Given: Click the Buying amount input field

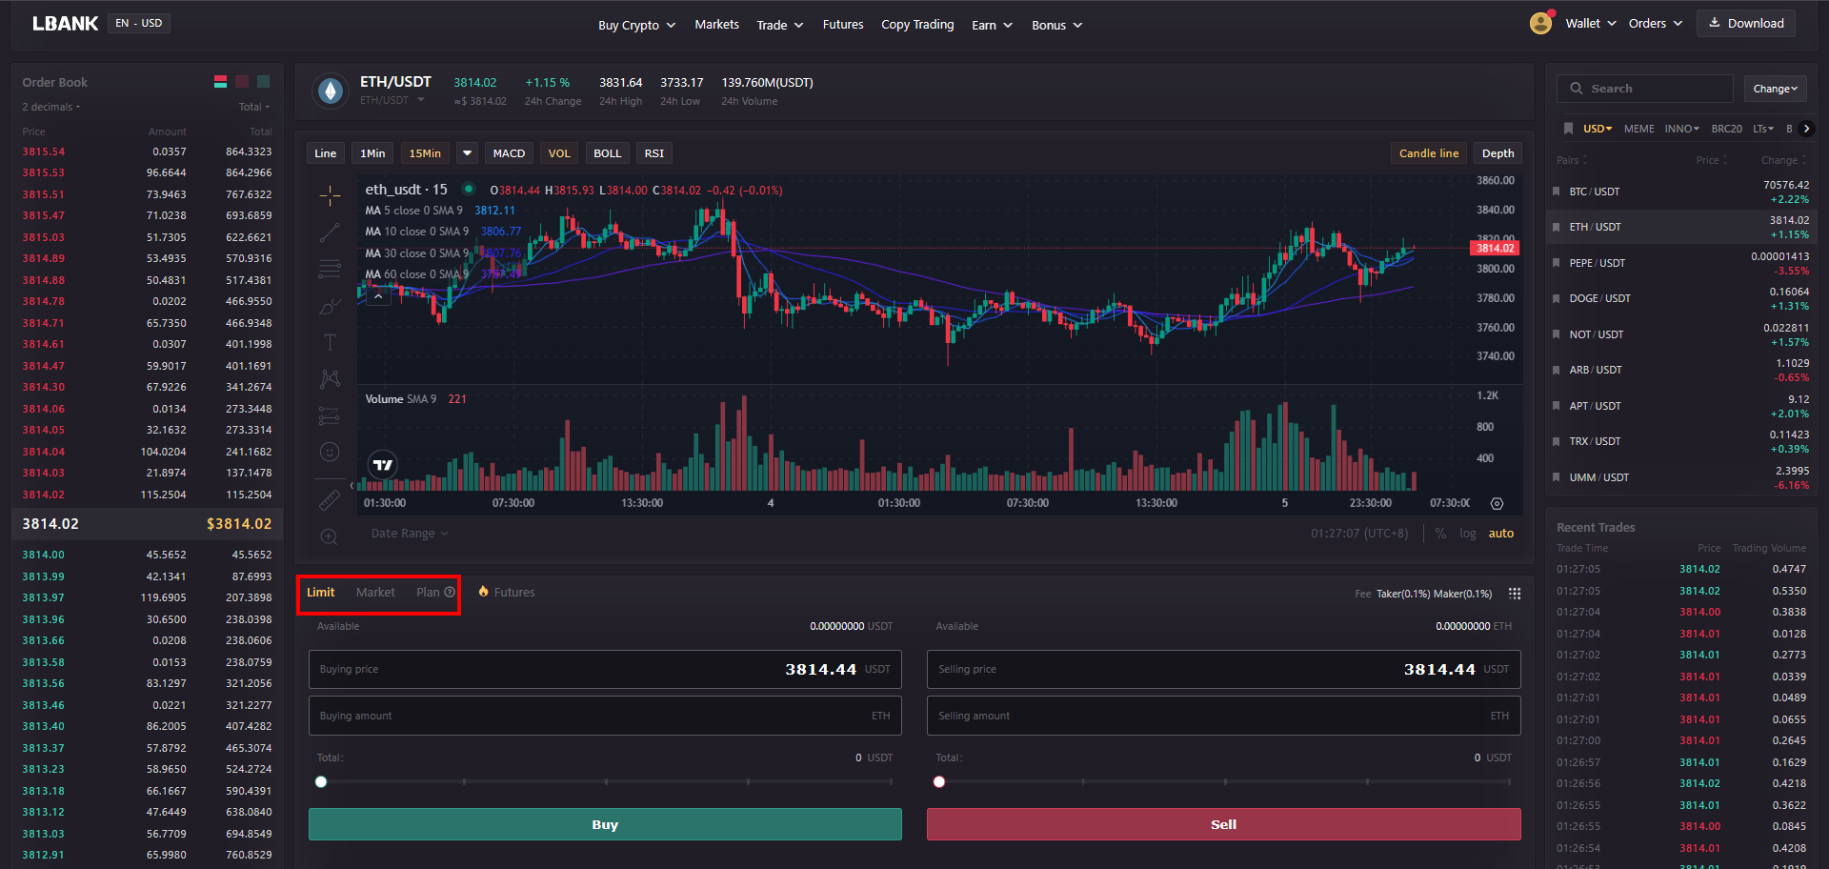Looking at the screenshot, I should 605,716.
